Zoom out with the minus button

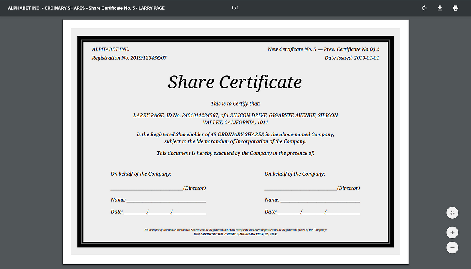452,247
